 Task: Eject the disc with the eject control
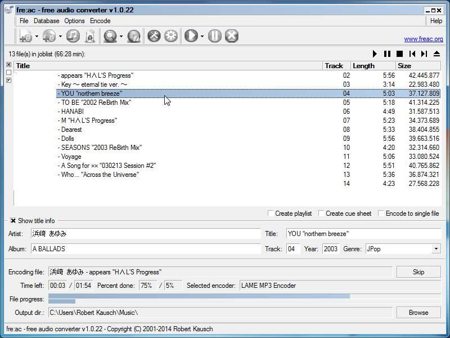pos(436,54)
